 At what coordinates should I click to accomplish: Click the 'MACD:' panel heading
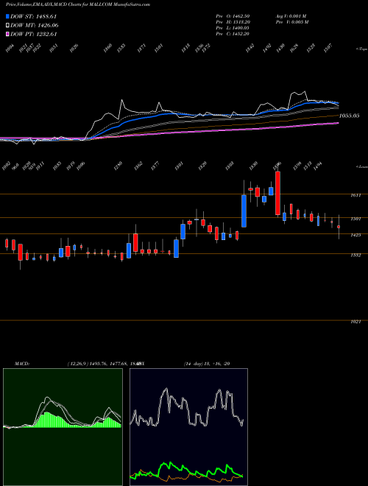point(22,364)
